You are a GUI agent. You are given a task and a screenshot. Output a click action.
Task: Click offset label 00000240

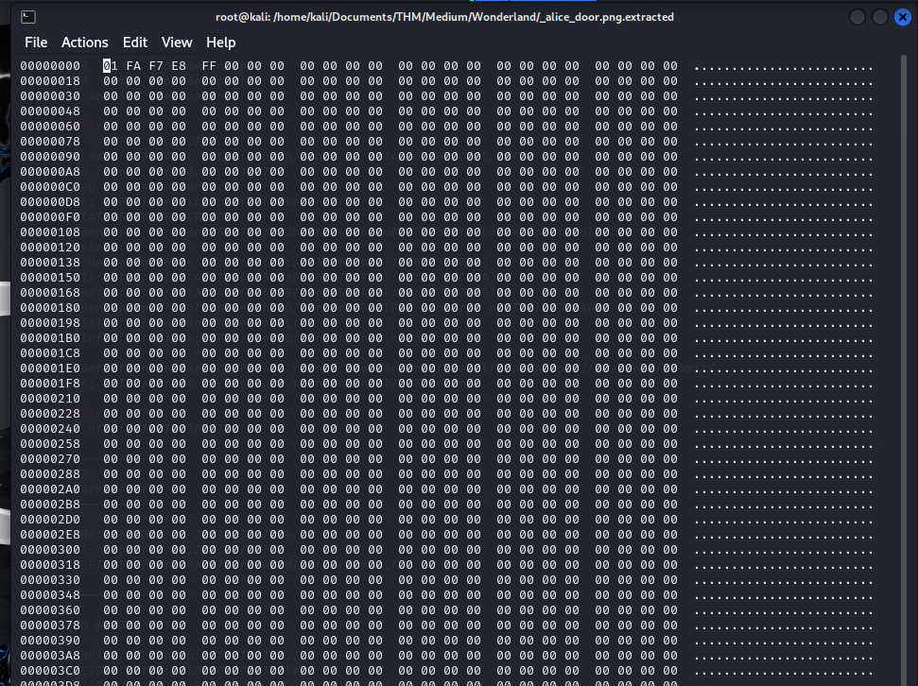(50, 429)
